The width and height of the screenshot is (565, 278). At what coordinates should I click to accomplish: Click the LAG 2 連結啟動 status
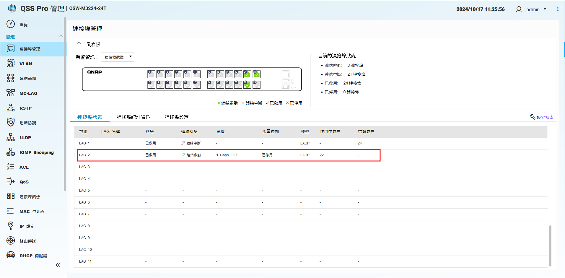[x=191, y=155]
